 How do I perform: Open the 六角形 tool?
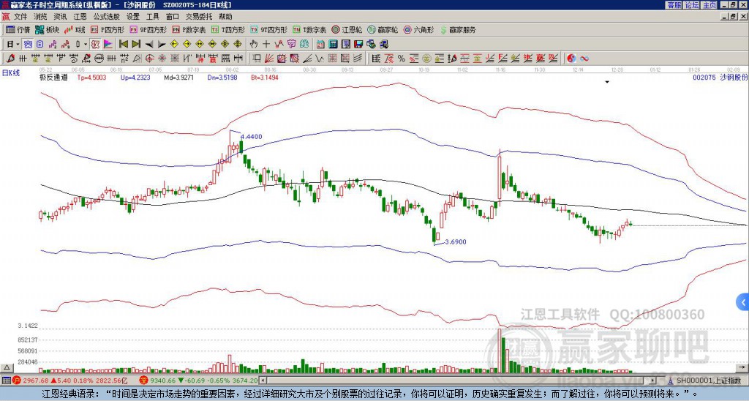point(418,29)
